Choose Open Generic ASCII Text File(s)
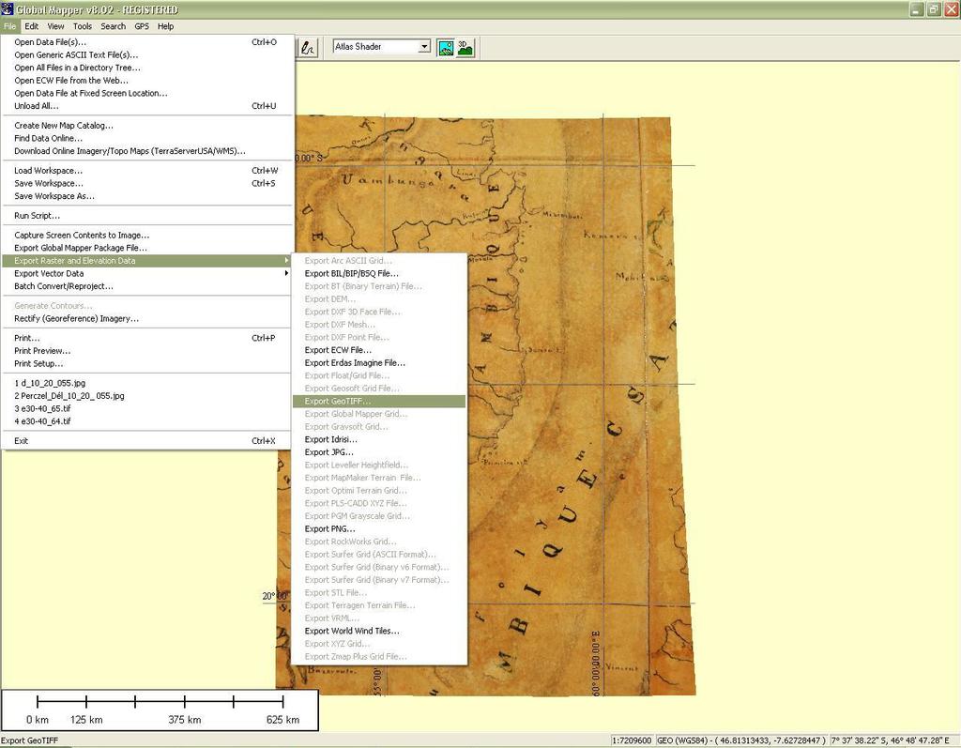 [146, 55]
